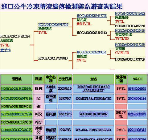Click the NAAB column header
148x140 pixels.
[x=137, y=79]
